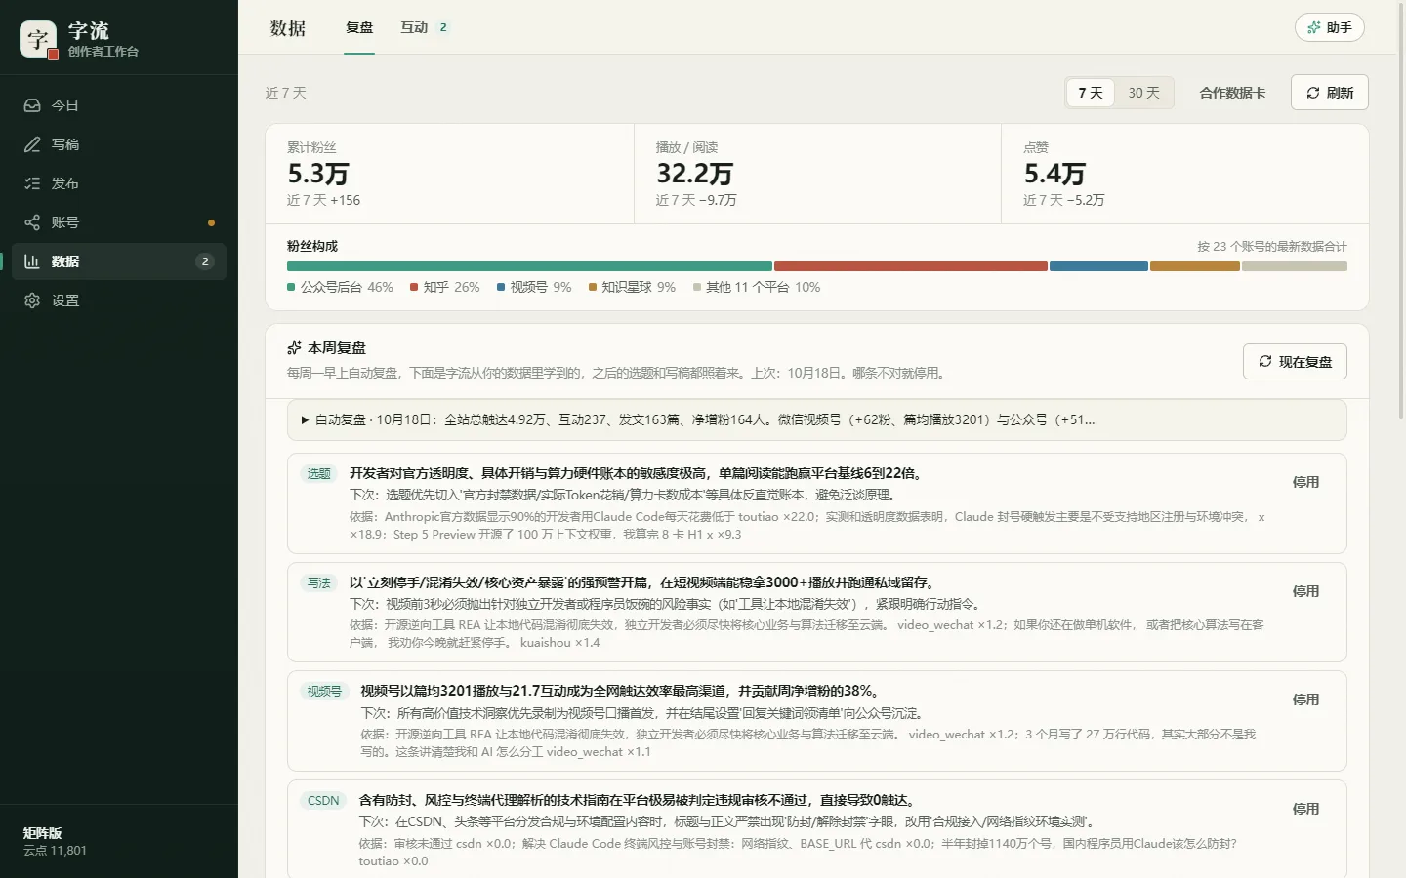Click the amber 知识星球 bar segment
Image resolution: width=1406 pixels, height=878 pixels.
1195,266
